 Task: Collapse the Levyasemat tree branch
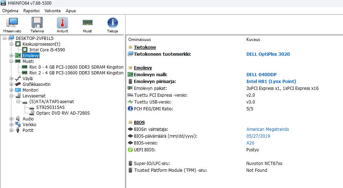11,96
